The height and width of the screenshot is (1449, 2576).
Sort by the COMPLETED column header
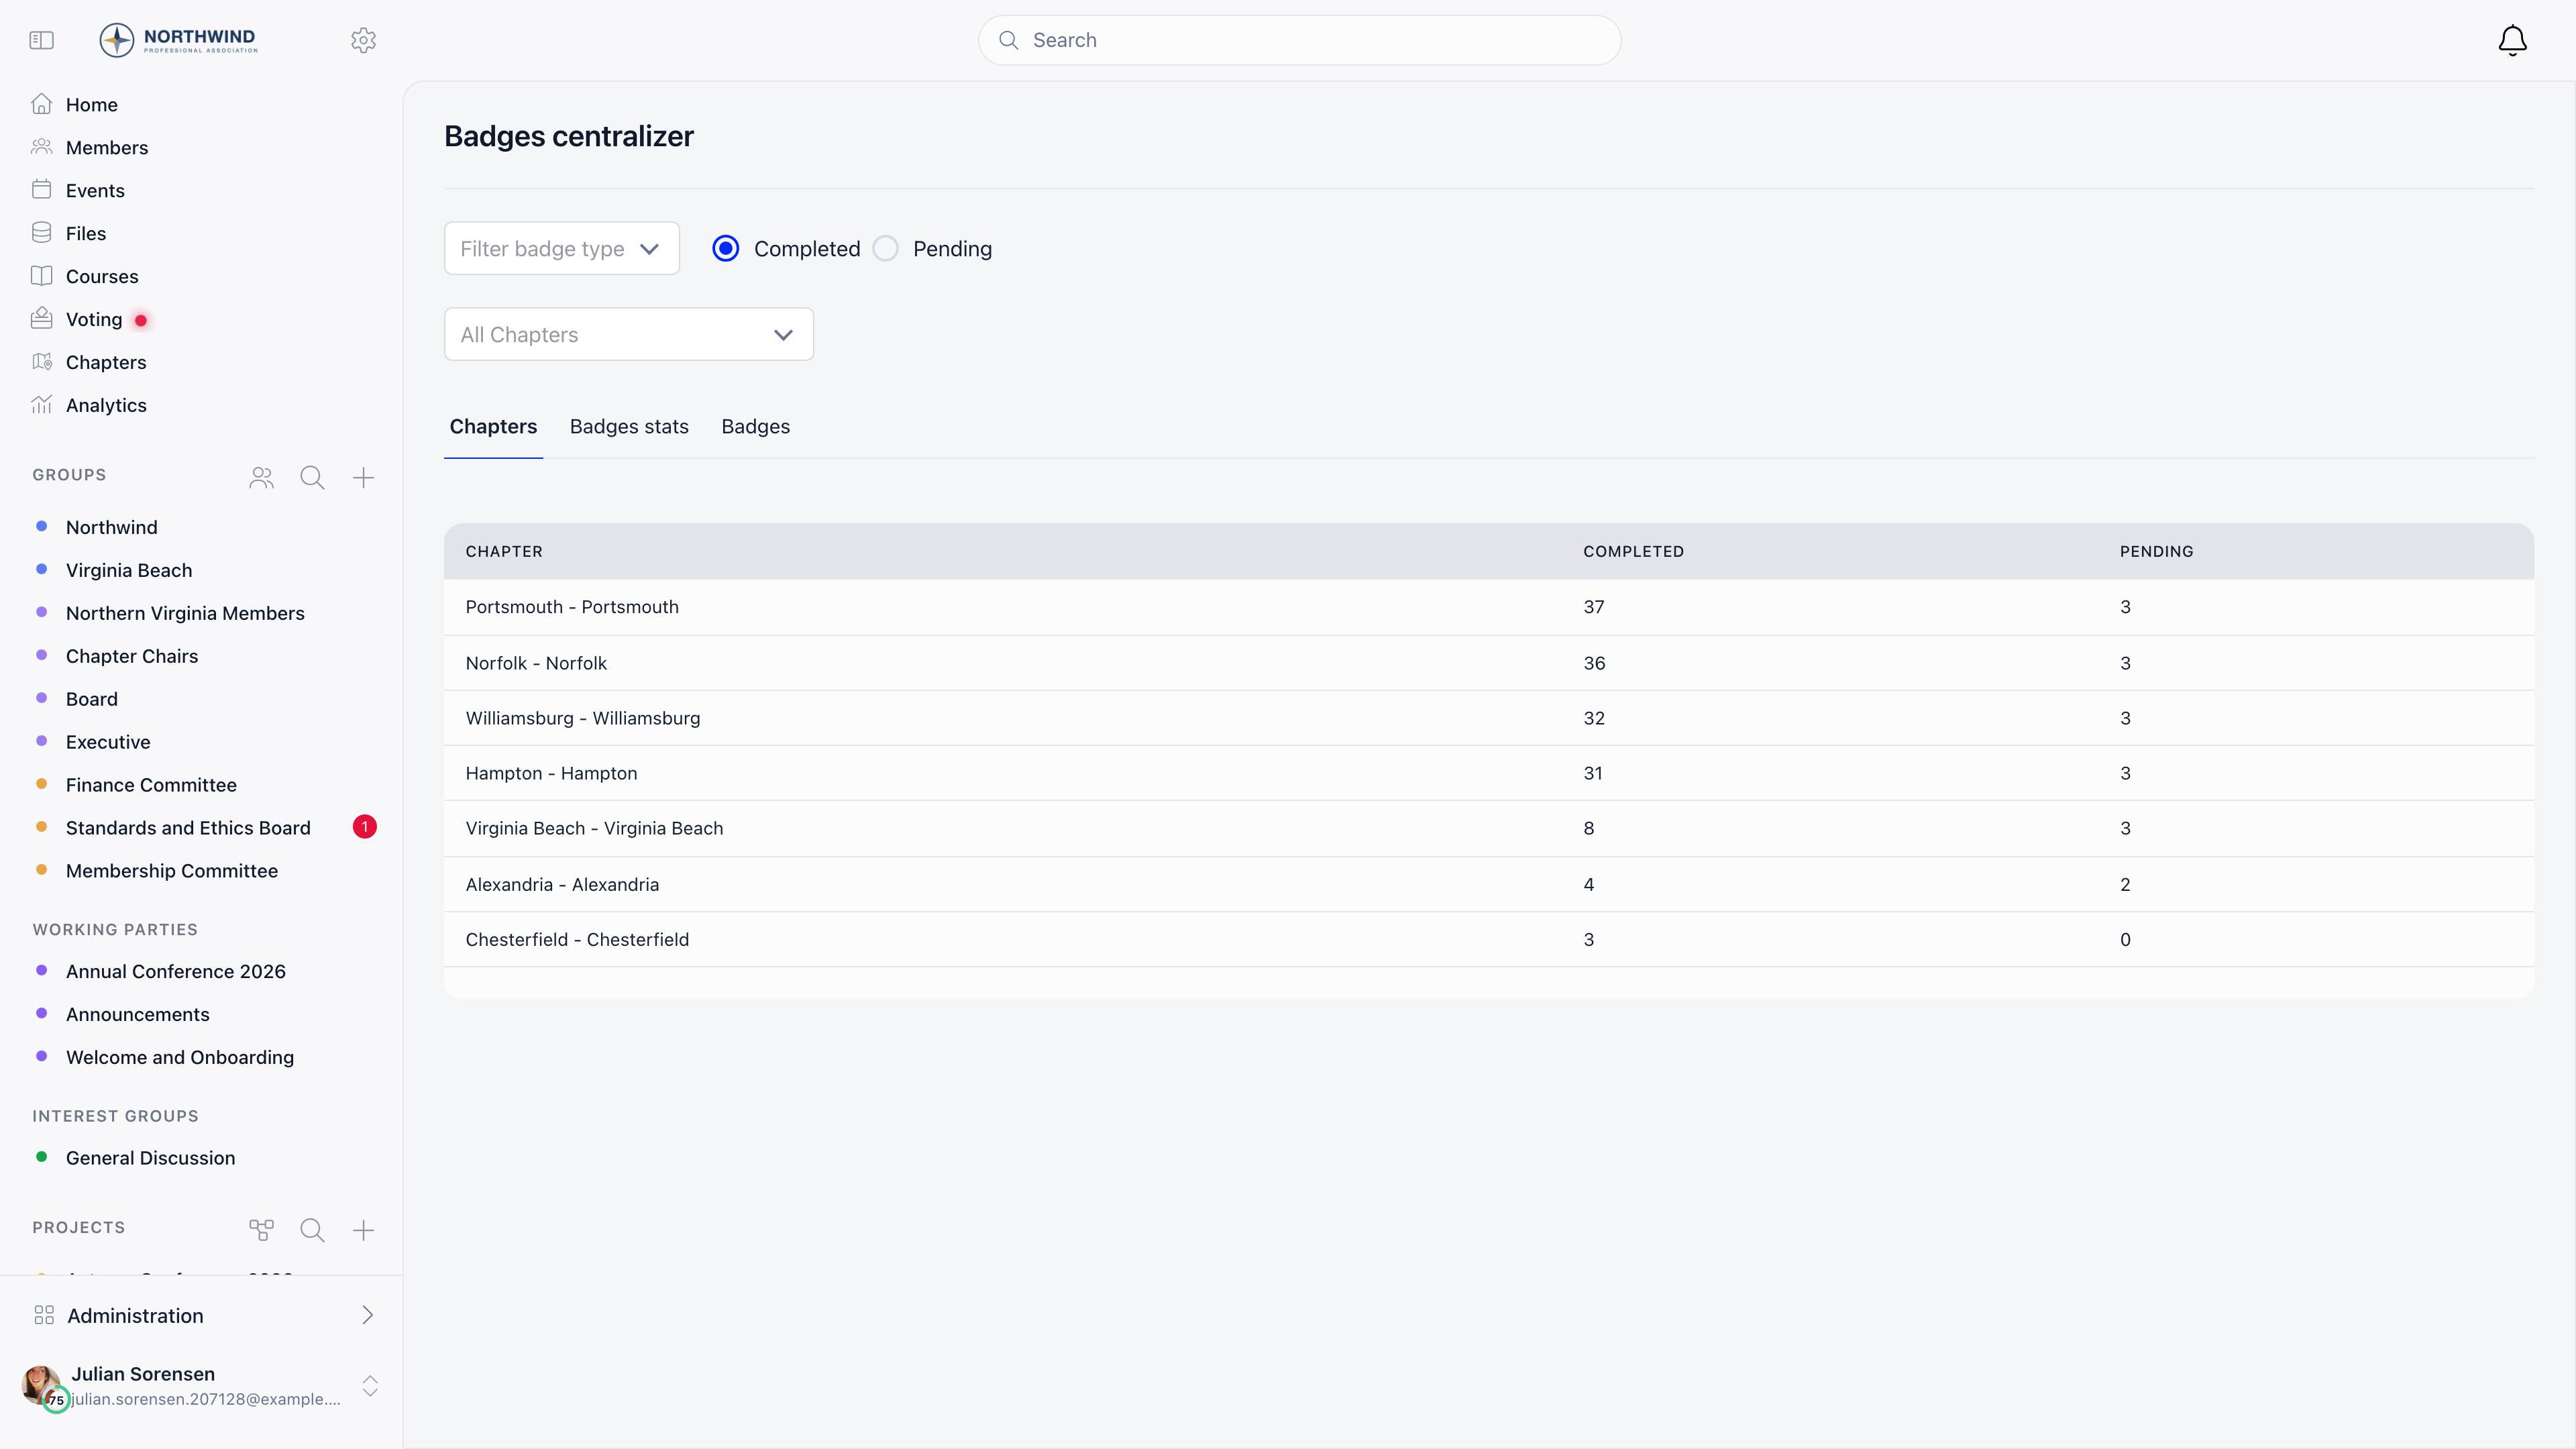[x=1633, y=551]
